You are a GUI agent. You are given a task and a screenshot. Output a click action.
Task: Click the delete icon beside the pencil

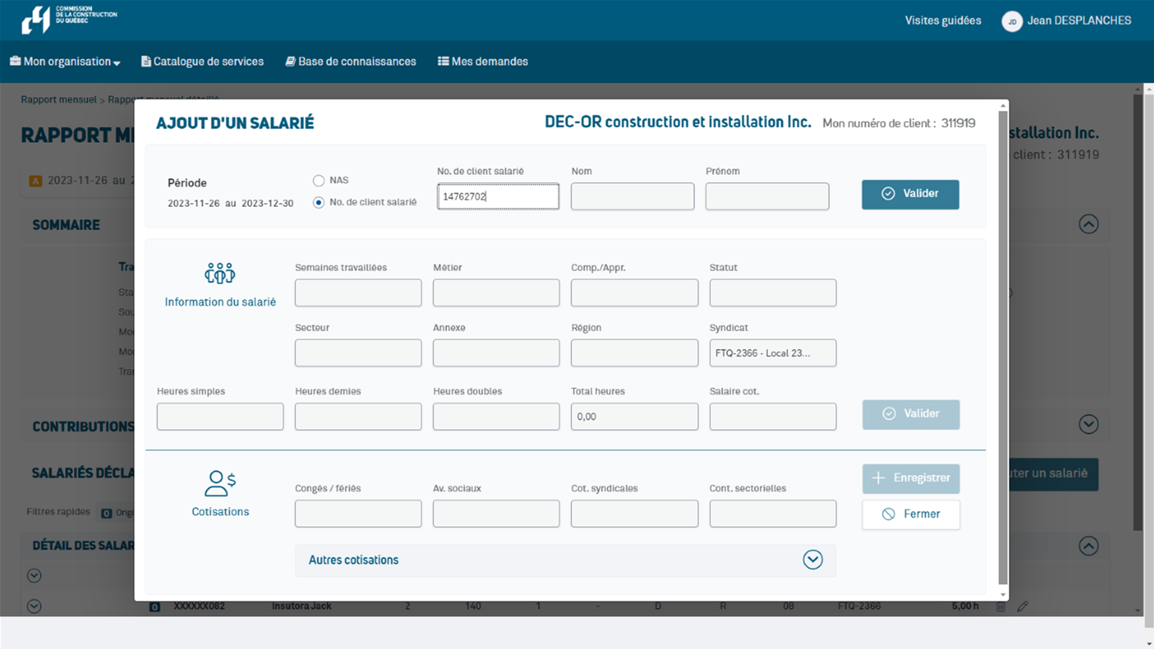point(1001,606)
